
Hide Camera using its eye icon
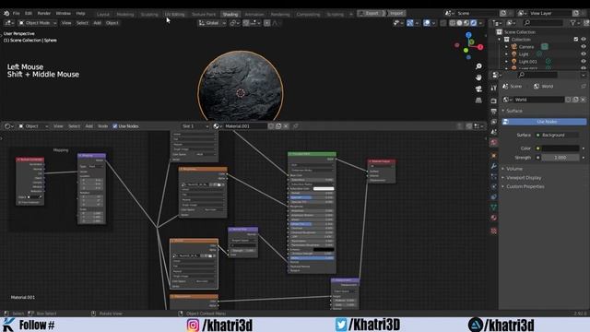(584, 47)
